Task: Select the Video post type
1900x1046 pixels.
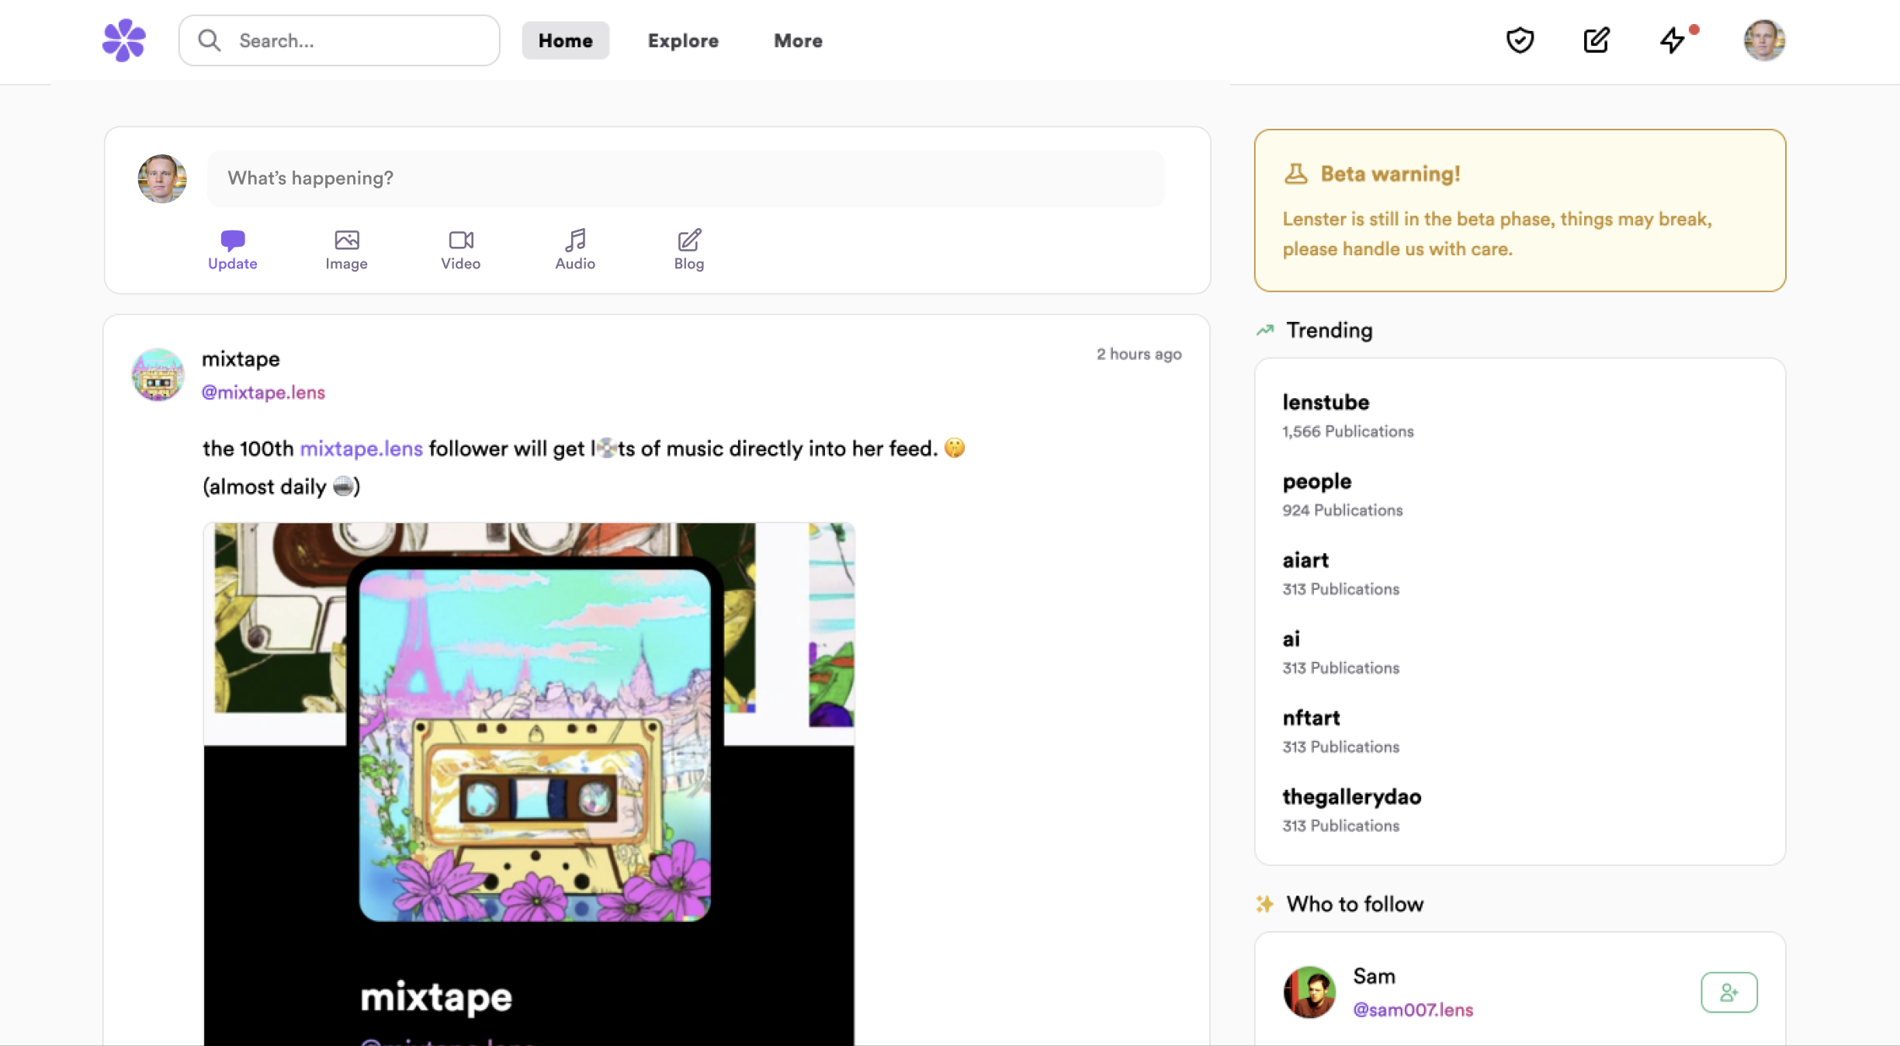Action: 460,250
